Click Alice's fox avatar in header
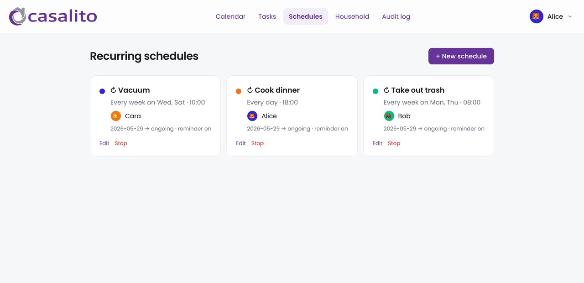 537,16
